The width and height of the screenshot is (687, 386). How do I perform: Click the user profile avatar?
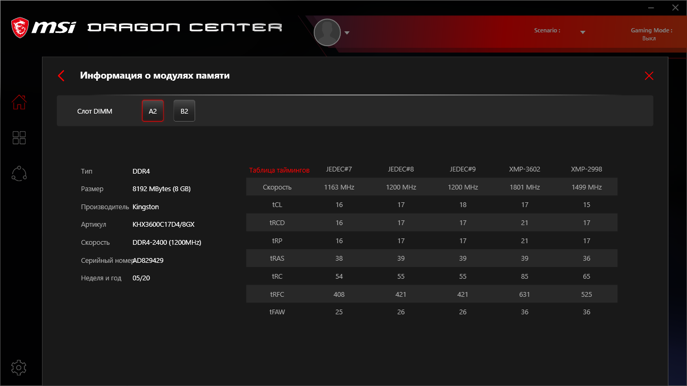pos(327,32)
